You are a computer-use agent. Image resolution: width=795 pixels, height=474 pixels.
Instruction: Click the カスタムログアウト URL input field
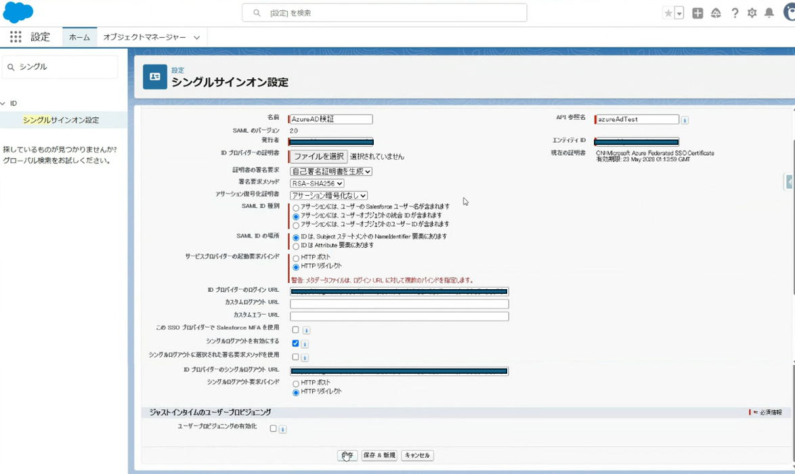pos(399,304)
